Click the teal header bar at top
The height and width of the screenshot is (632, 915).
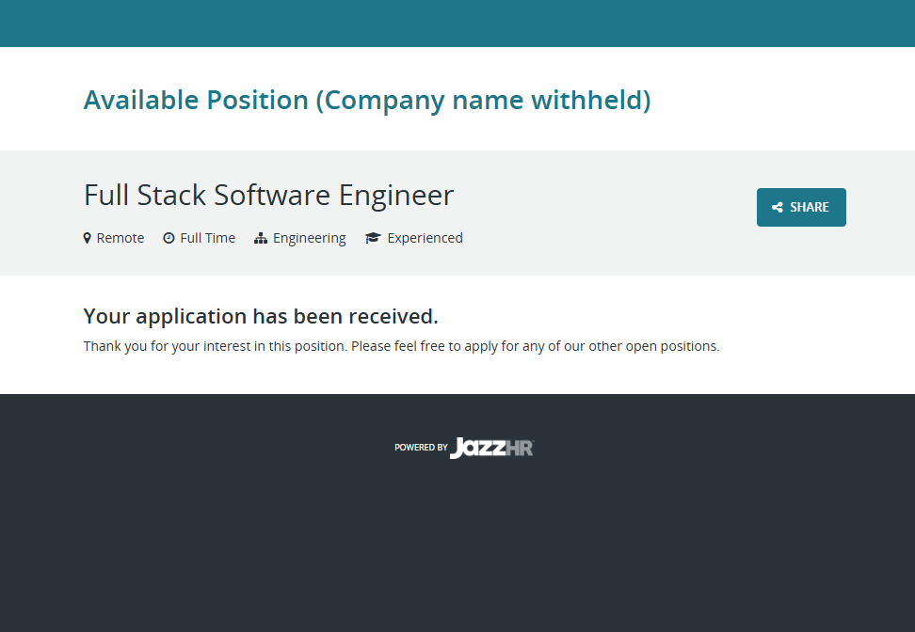pos(457,24)
